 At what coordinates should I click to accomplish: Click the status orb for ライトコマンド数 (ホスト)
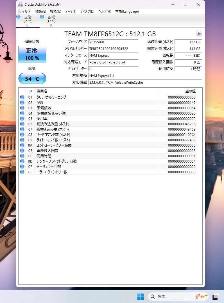point(22,140)
